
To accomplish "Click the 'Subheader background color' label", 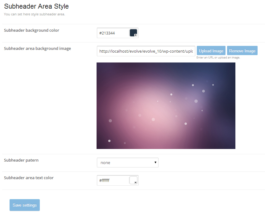I will (x=31, y=30).
